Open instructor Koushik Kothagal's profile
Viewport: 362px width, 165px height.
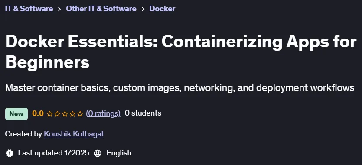73,134
